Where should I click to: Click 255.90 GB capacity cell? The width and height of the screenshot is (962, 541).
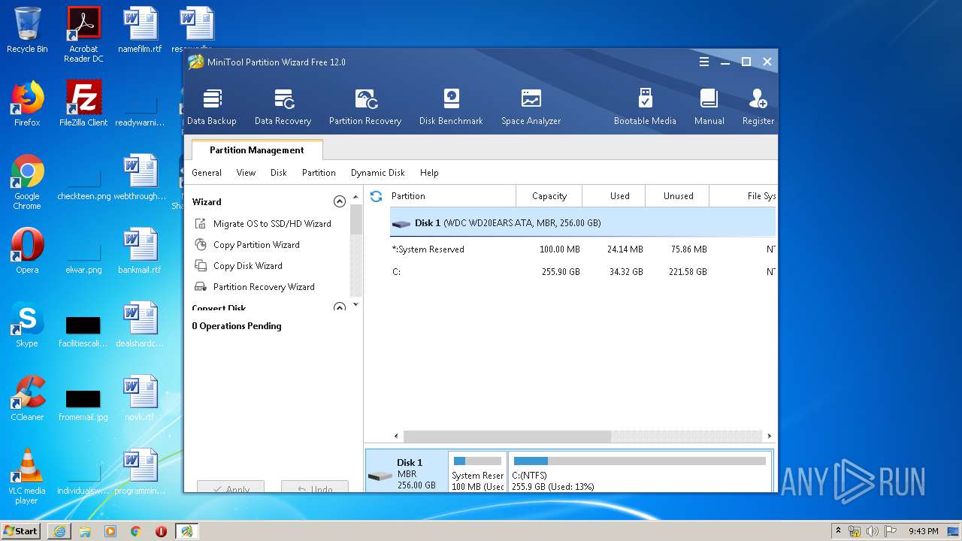(x=561, y=272)
